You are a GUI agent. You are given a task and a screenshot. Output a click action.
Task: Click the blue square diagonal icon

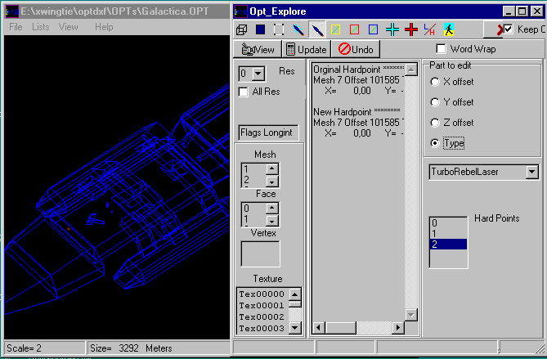374,30
